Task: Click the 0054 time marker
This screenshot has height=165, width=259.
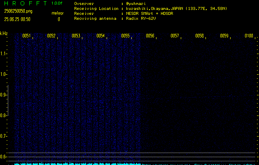Action: click(100, 36)
